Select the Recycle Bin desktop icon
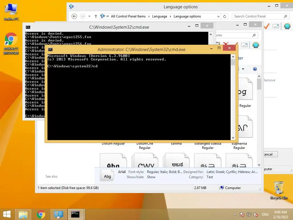This screenshot has width=293, height=220. coord(279,190)
